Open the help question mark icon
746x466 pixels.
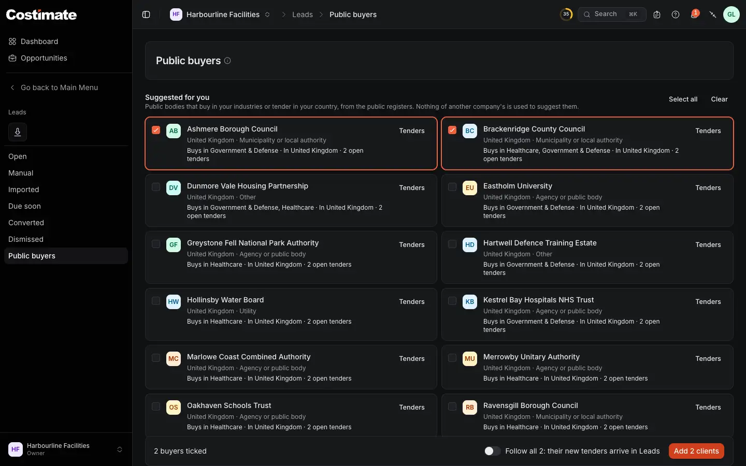tap(676, 14)
